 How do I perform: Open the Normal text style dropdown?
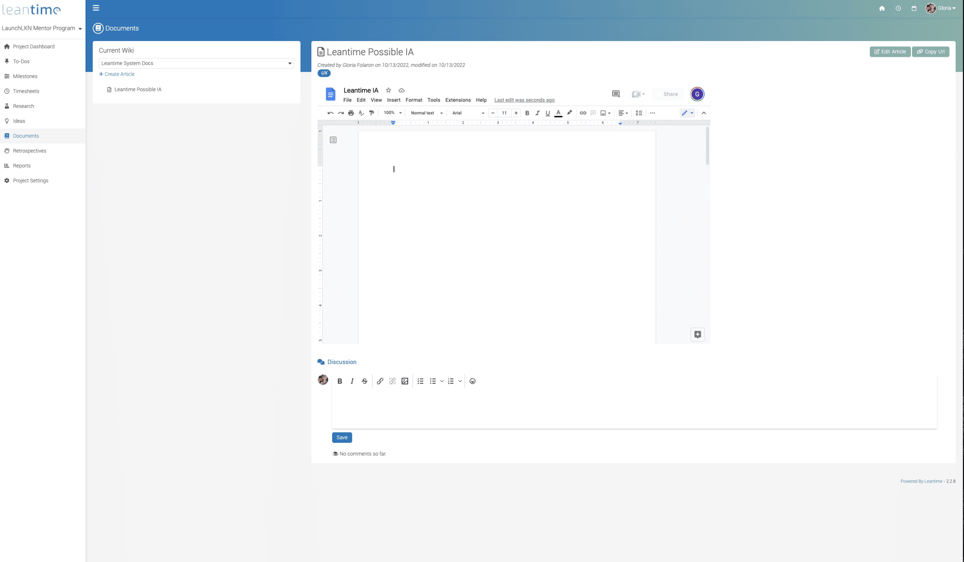(x=426, y=113)
